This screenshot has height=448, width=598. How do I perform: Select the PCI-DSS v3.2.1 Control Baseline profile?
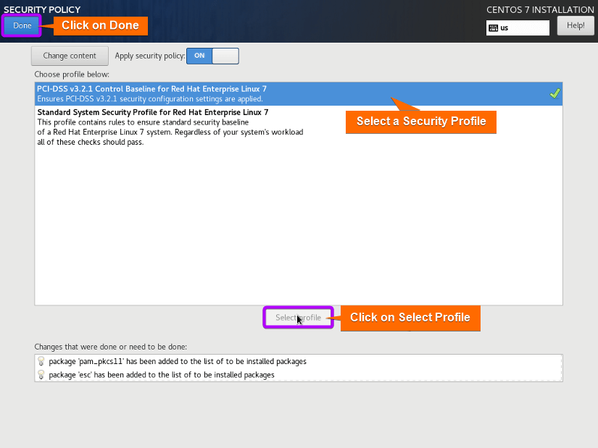click(299, 93)
